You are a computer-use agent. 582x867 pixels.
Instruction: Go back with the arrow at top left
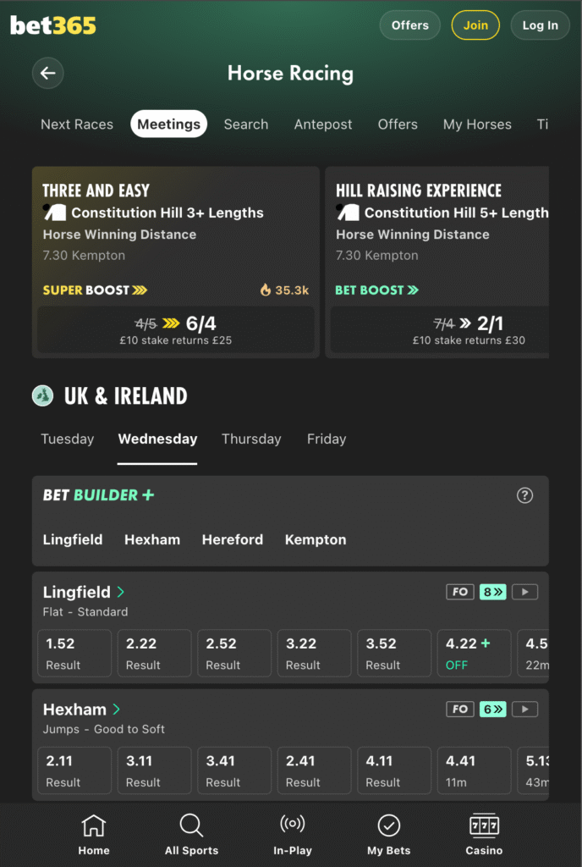47,73
